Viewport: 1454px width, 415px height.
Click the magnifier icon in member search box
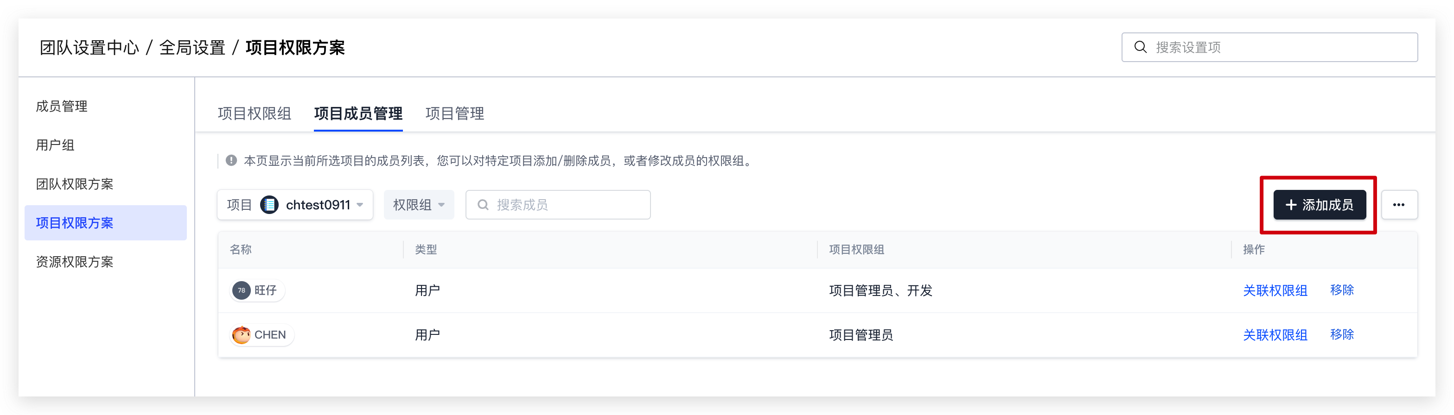tap(483, 205)
